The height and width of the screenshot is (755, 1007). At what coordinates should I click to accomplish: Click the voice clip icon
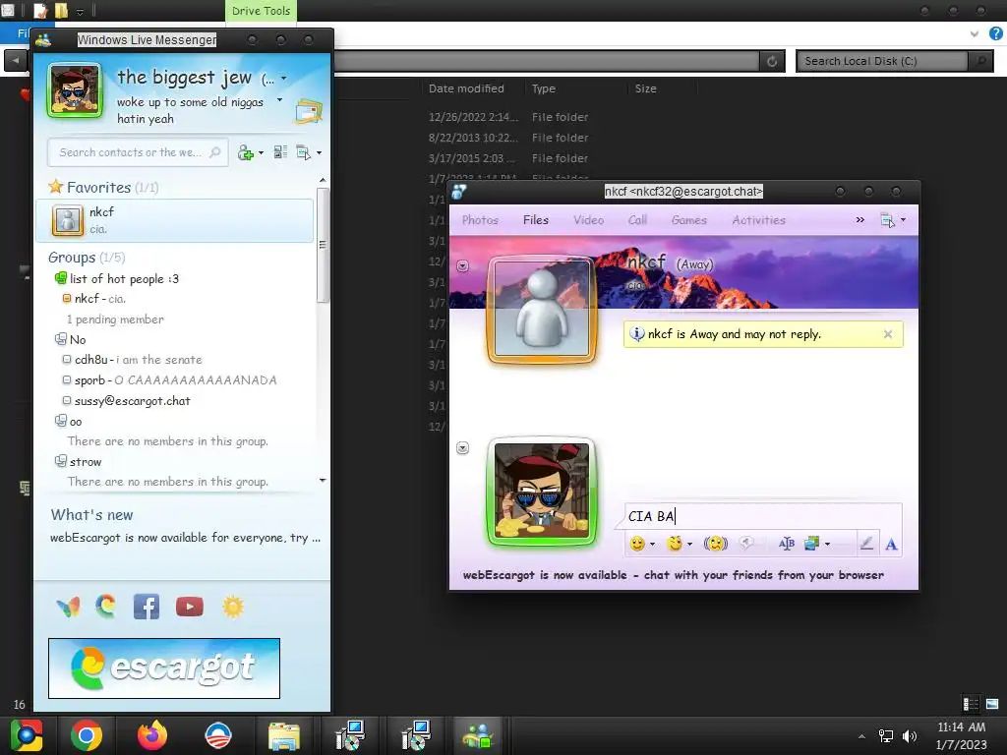pyautogui.click(x=746, y=544)
